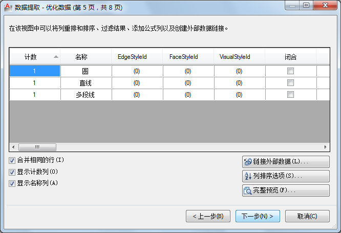Click the magnifier preview icon on 完整预览 button

pos(248,190)
